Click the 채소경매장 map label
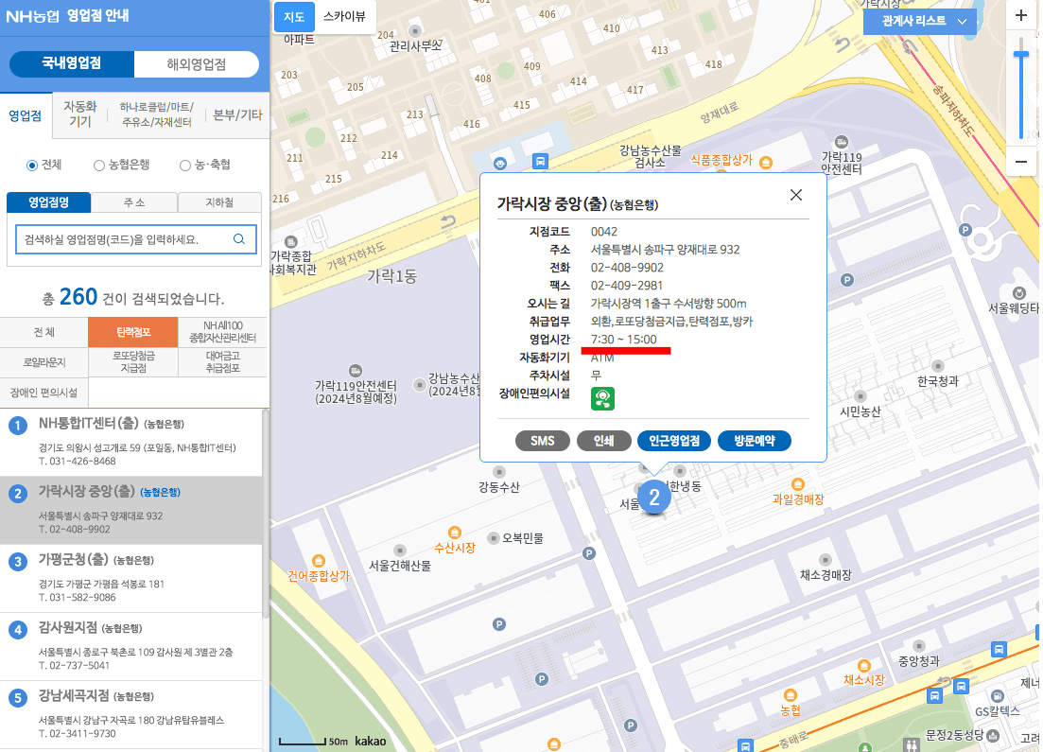Image resolution: width=1043 pixels, height=752 pixels. [x=826, y=575]
